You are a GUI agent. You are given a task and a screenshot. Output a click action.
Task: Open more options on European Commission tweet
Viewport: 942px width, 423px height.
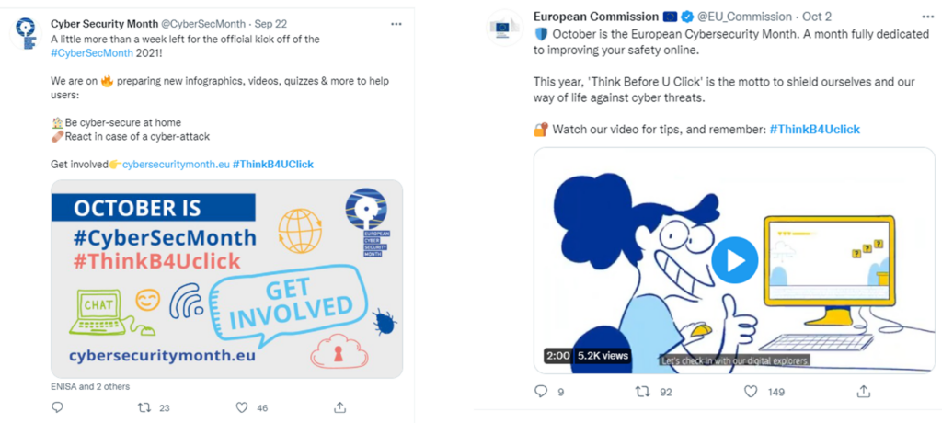927,17
